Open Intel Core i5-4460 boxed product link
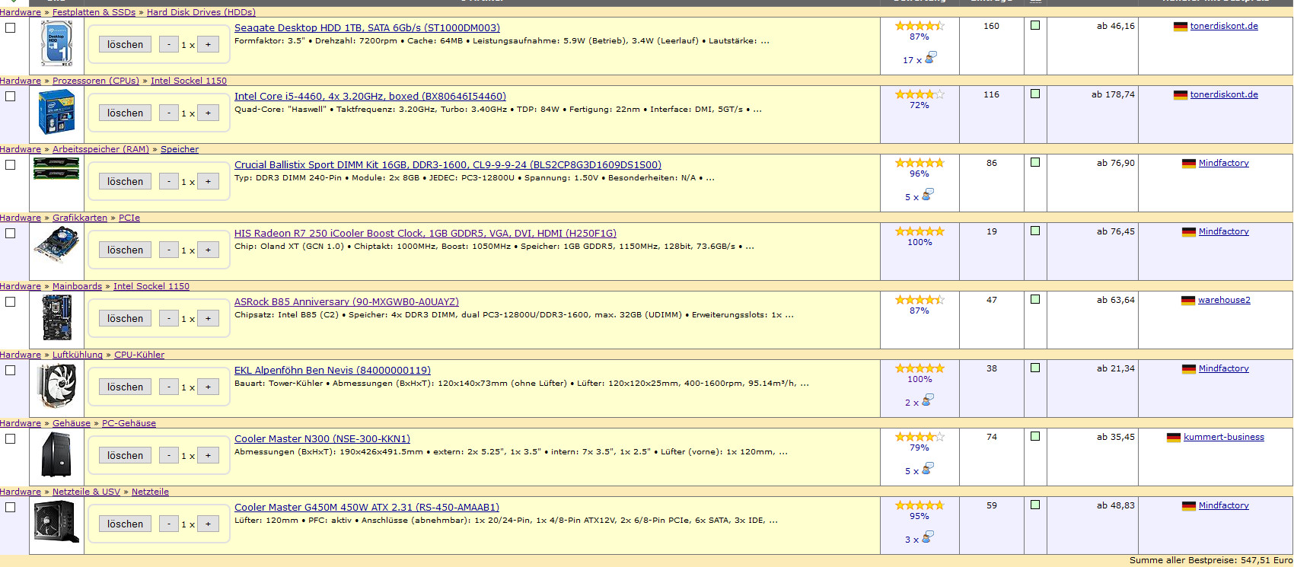This screenshot has height=567, width=1294. pos(370,97)
